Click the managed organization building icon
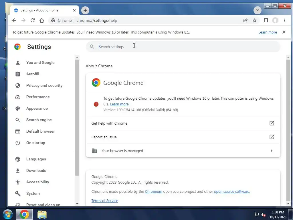 (94, 151)
